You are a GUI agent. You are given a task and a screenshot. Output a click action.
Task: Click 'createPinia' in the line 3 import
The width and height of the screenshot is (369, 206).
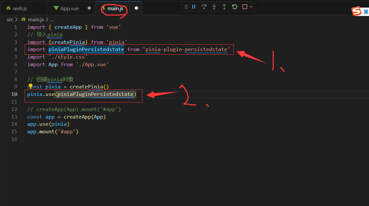click(68, 42)
